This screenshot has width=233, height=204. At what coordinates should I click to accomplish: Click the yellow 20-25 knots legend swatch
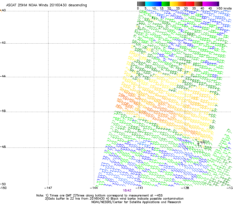click(x=174, y=4)
